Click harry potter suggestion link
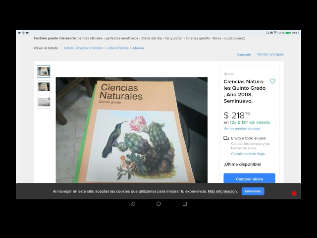 tap(174, 38)
